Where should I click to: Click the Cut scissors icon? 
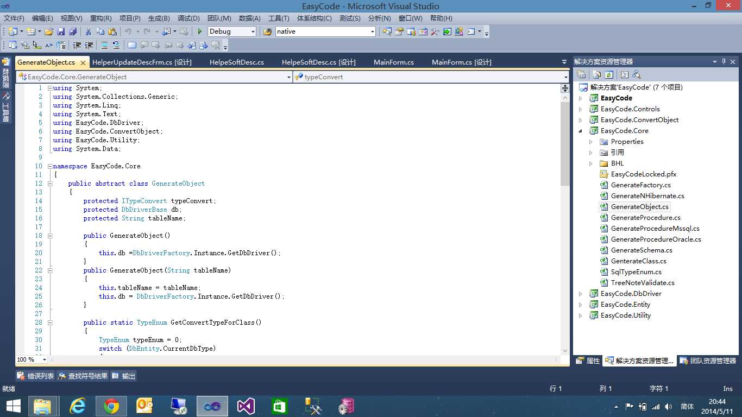88,31
